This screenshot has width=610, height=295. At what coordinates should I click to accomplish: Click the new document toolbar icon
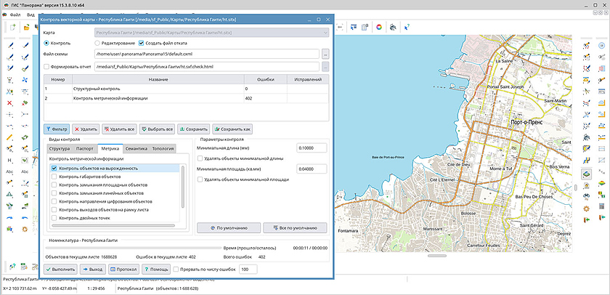click(x=14, y=28)
